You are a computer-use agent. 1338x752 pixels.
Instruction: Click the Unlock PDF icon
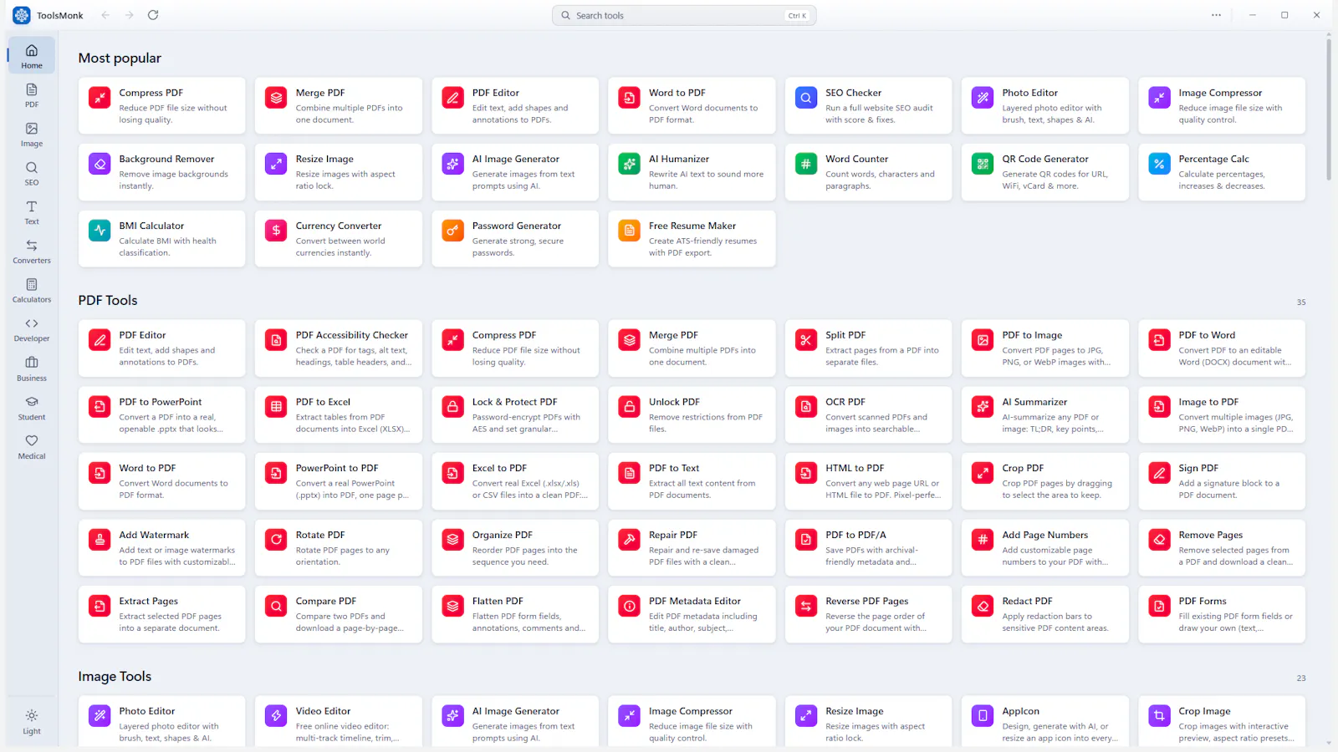click(x=629, y=407)
